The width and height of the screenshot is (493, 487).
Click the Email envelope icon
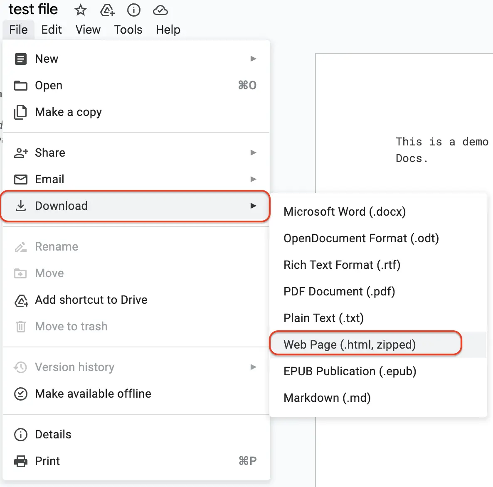21,179
